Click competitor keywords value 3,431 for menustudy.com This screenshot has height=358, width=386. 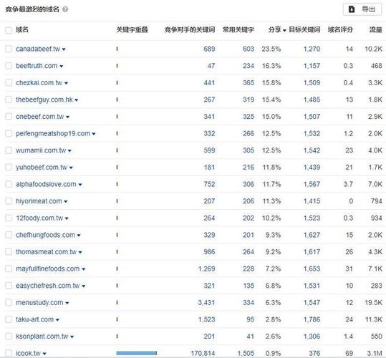click(x=206, y=302)
